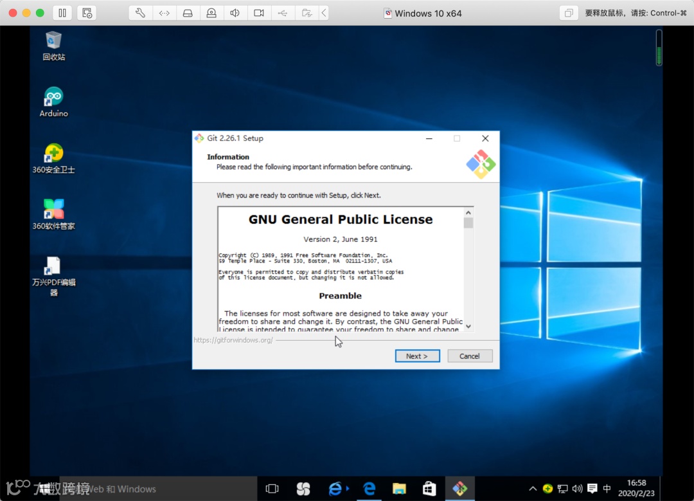Open the volume tray icon
The image size is (694, 501).
(x=577, y=489)
